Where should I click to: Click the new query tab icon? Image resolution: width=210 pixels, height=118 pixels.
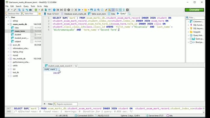click(x=129, y=14)
